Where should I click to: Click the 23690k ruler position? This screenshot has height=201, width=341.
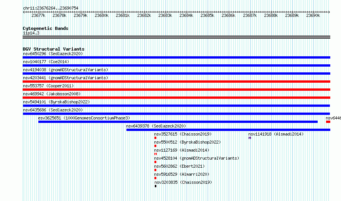[313, 15]
